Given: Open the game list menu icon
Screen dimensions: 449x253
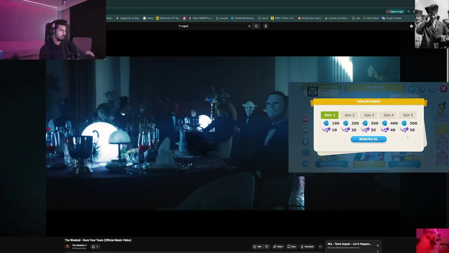Looking at the screenshot, I should [x=422, y=89].
